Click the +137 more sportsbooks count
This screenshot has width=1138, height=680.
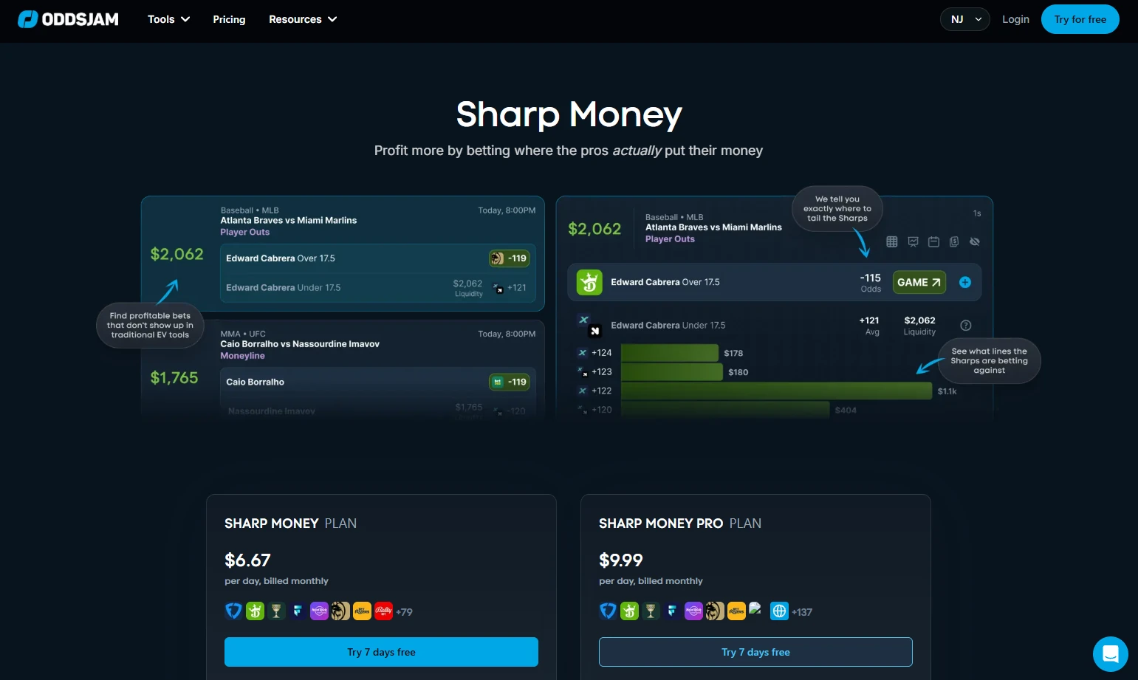pyautogui.click(x=802, y=612)
